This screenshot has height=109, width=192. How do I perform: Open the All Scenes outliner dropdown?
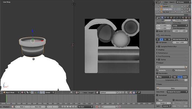(x=183, y=2)
